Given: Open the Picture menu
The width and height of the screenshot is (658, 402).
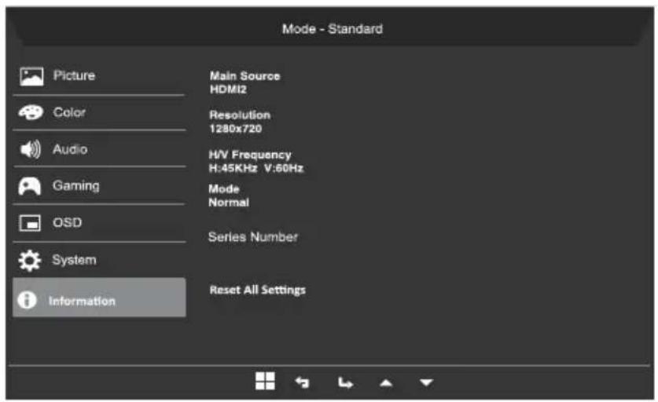Looking at the screenshot, I should coord(99,77).
